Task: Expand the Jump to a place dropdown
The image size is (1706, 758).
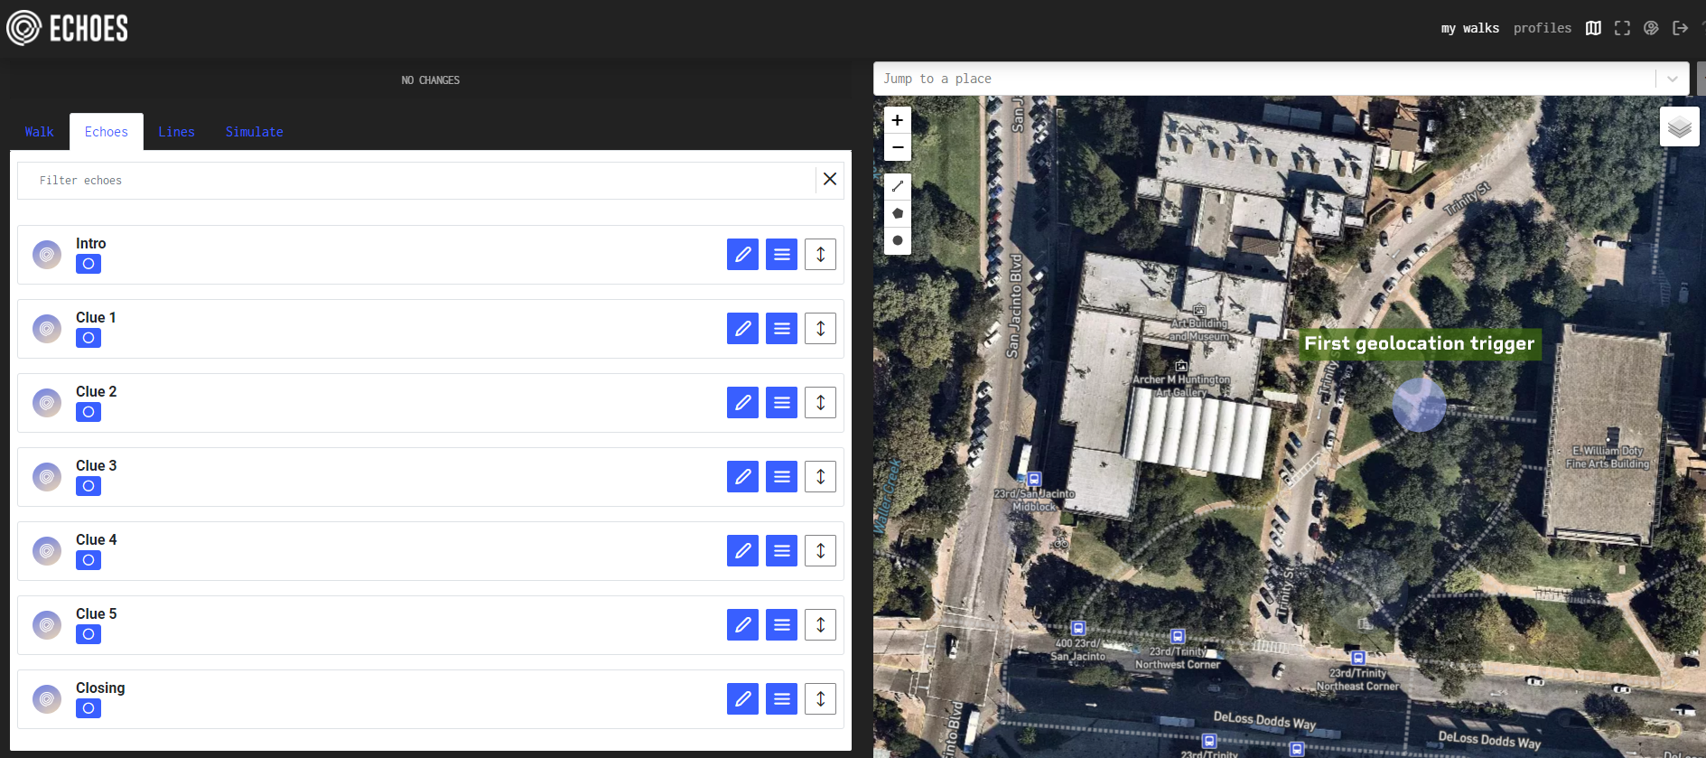Action: click(1672, 79)
